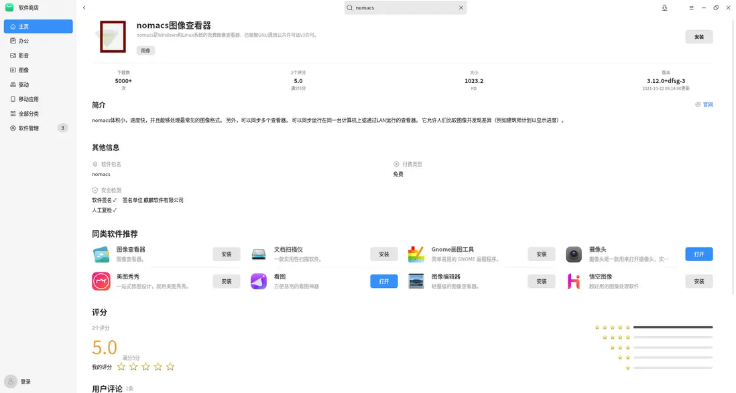The width and height of the screenshot is (736, 393).
Task: Click the 图像编辑器 icon
Action: (416, 281)
